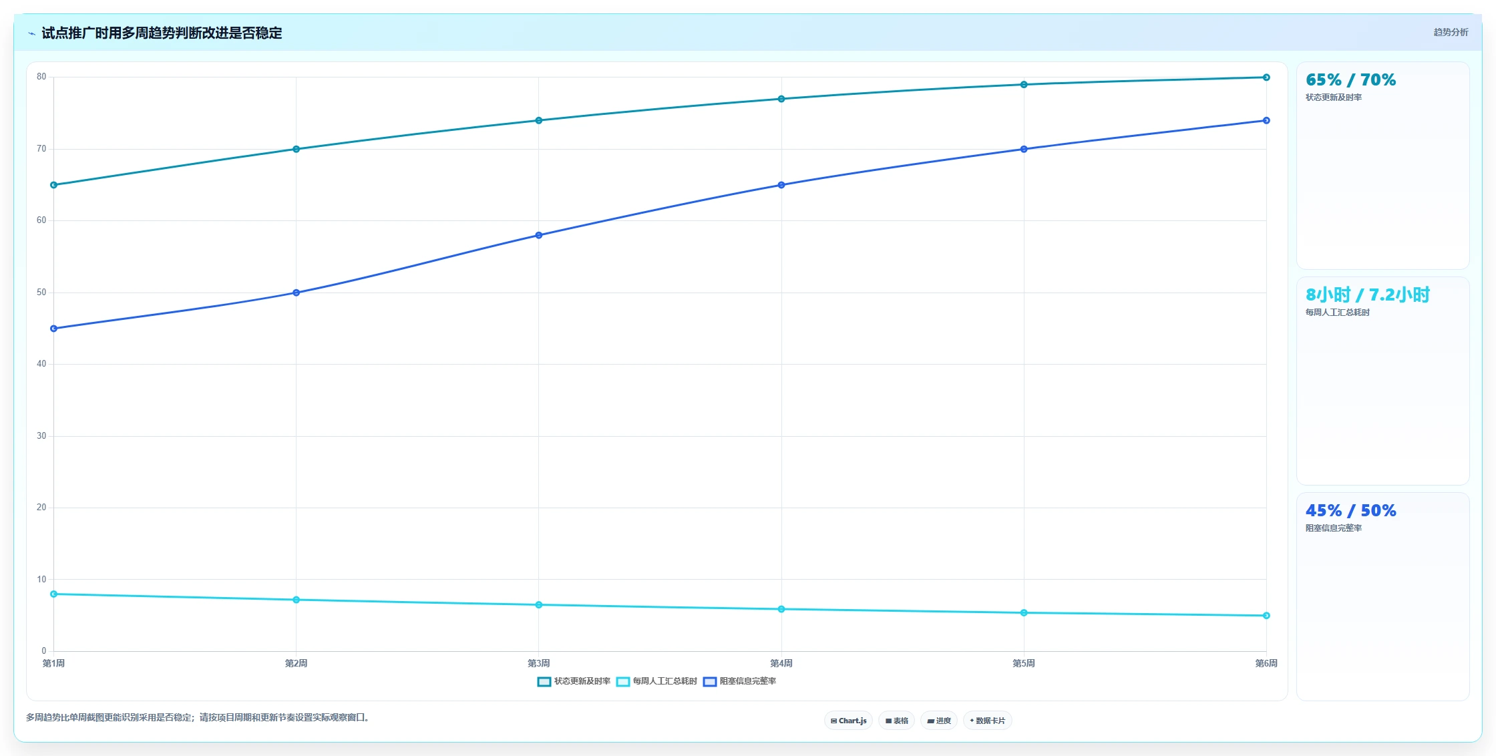Click the 阻塞信息完整率 point at 第1周
The width and height of the screenshot is (1496, 756).
click(54, 329)
